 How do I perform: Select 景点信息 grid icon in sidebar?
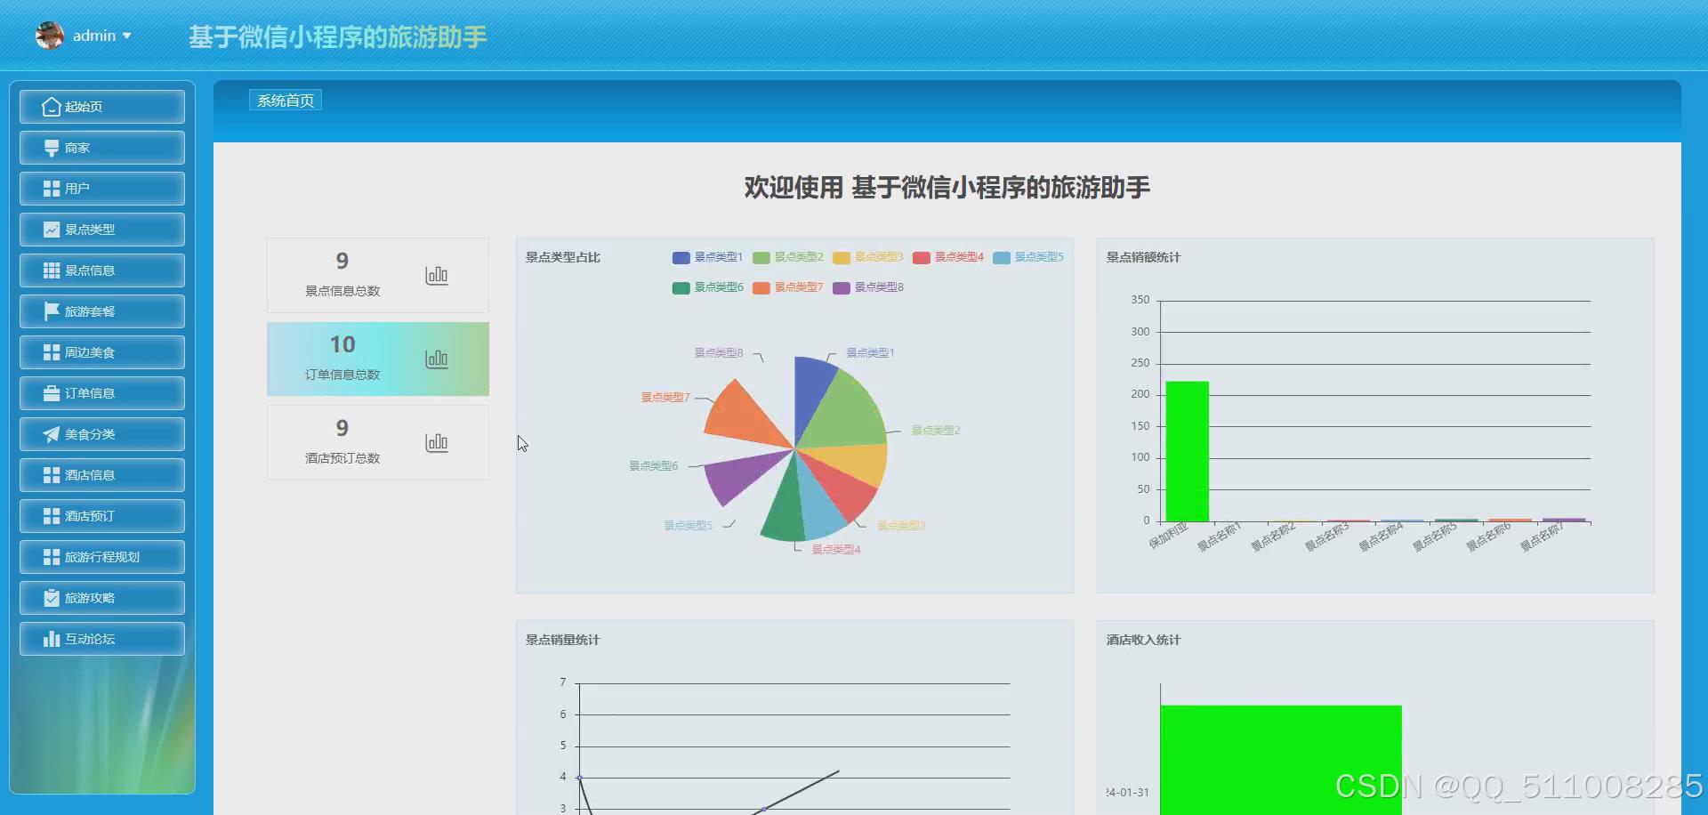tap(52, 270)
